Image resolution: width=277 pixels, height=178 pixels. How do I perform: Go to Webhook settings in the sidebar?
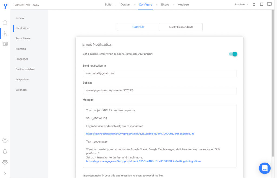21,90
